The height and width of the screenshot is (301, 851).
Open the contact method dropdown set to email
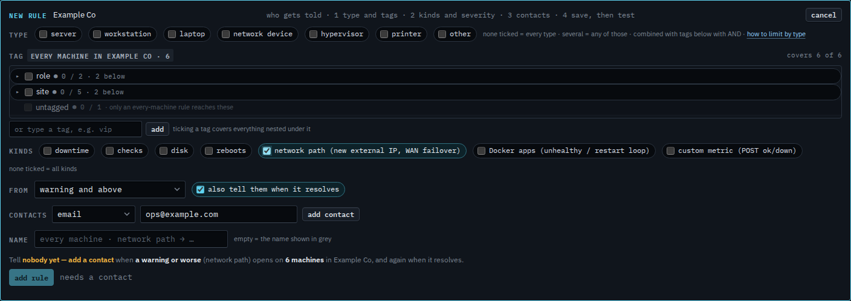tap(94, 215)
